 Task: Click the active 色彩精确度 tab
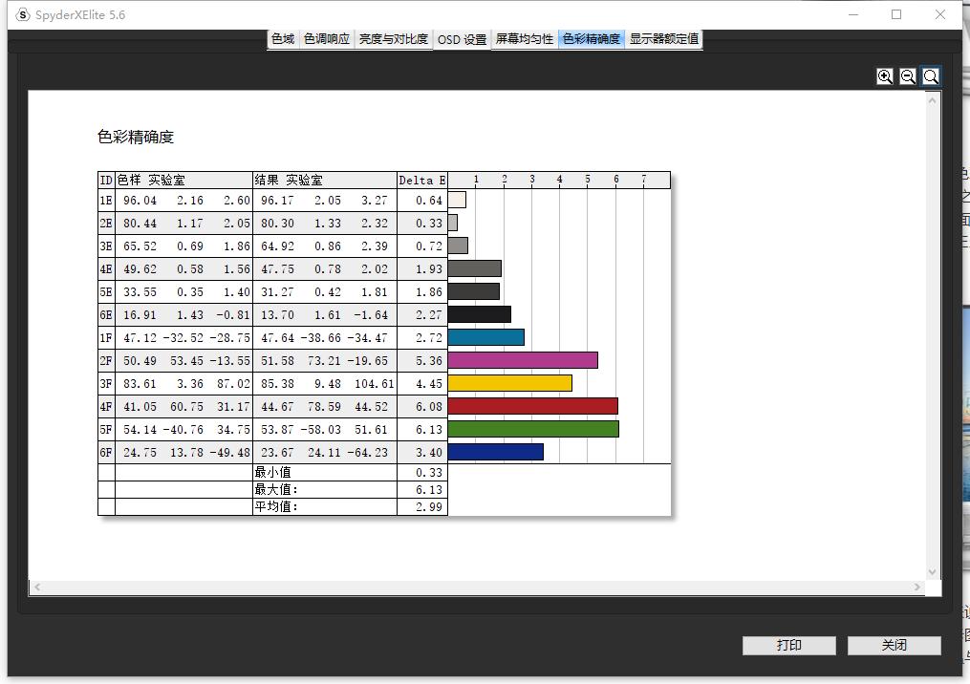pos(591,39)
